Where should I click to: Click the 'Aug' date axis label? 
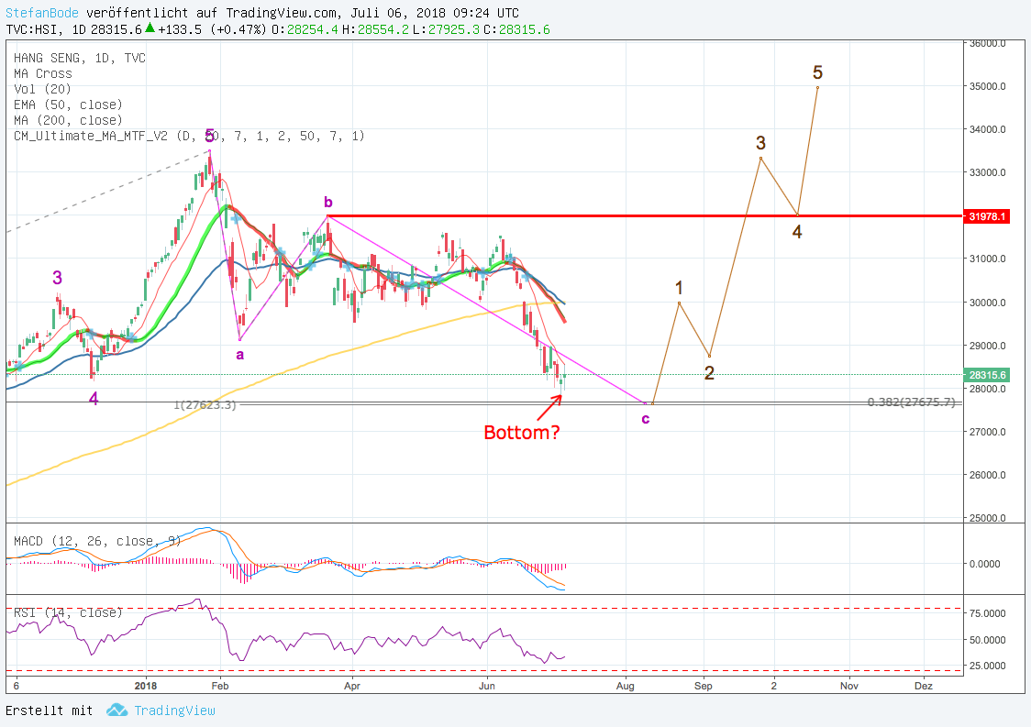(x=626, y=686)
